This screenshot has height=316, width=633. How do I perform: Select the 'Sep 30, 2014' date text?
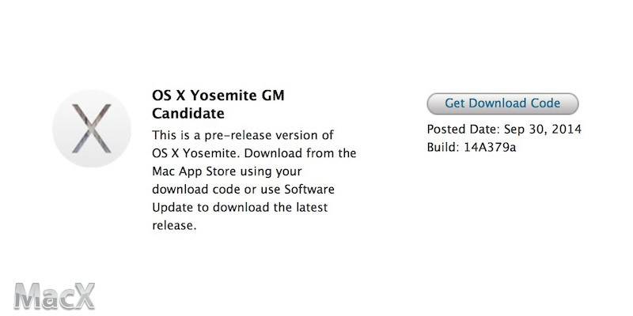(x=543, y=130)
